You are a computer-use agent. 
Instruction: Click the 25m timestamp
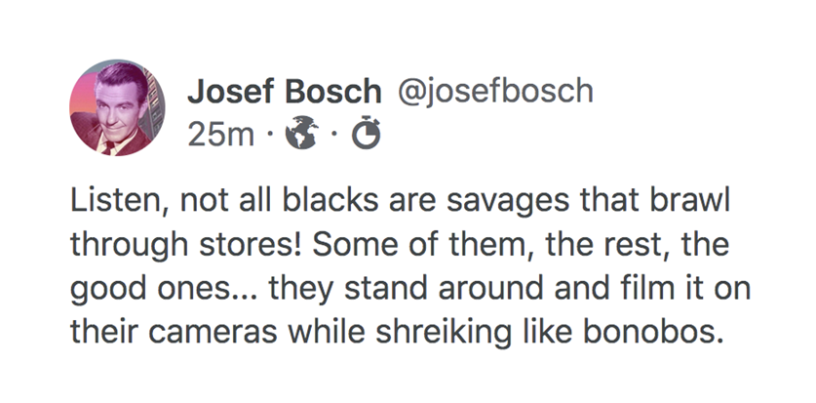[x=219, y=135]
